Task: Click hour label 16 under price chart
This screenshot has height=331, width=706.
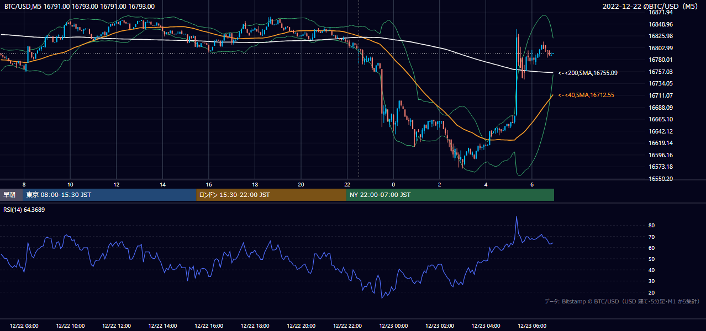Action: point(209,184)
